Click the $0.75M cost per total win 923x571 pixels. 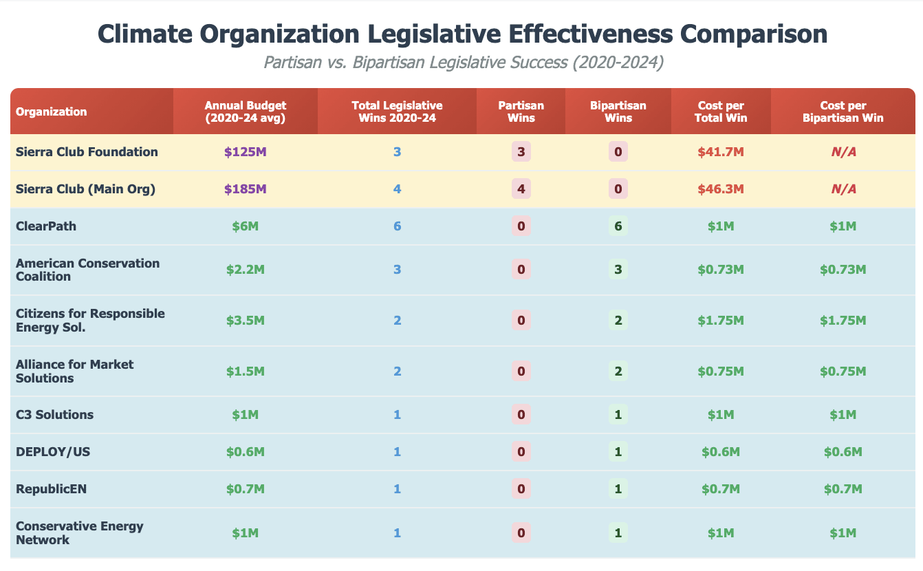pos(721,371)
